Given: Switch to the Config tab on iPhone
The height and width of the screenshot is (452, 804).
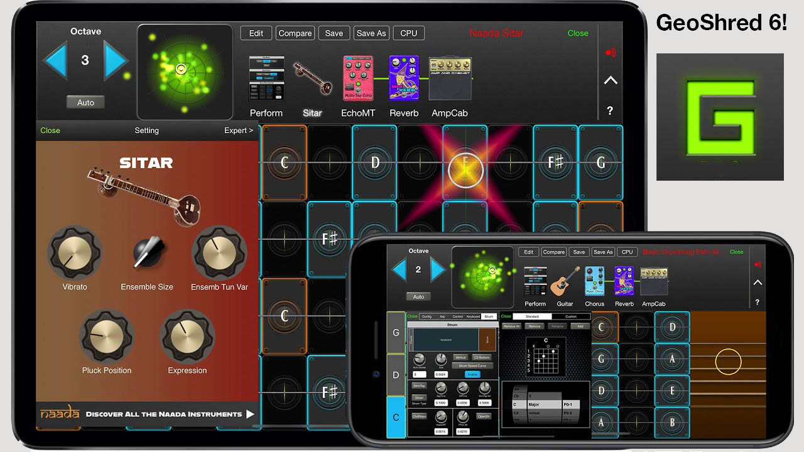Looking at the screenshot, I should (x=427, y=316).
